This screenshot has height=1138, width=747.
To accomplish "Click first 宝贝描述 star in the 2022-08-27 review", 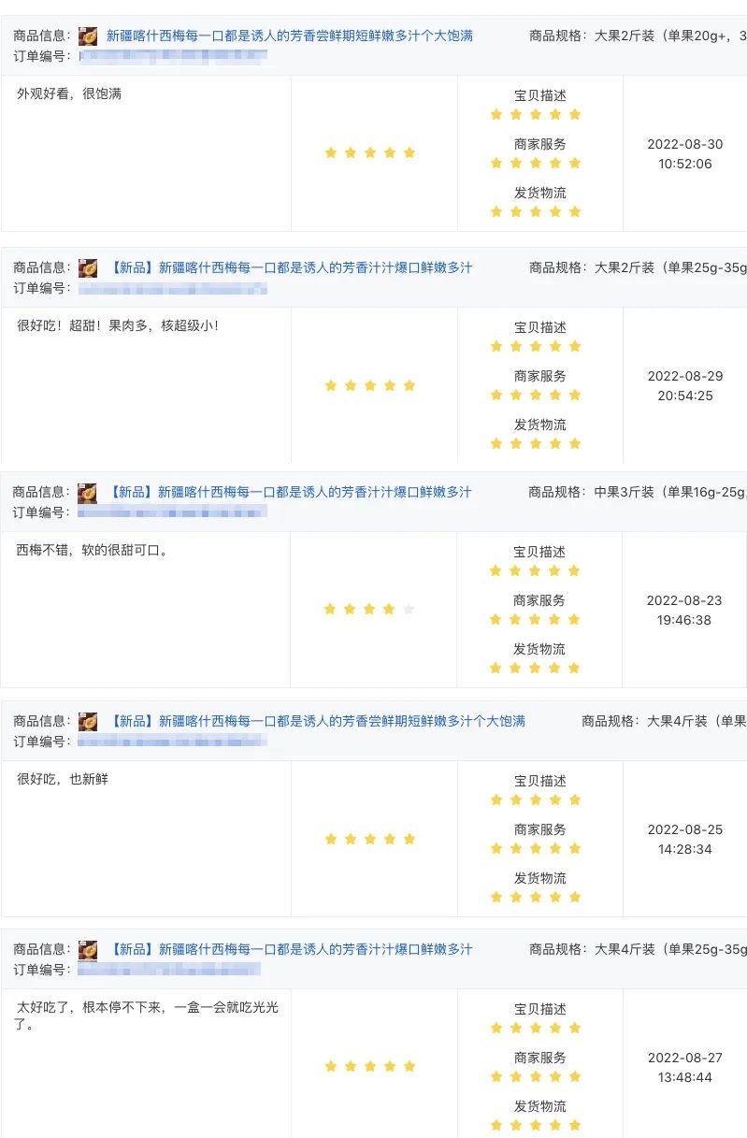I will (x=496, y=1028).
